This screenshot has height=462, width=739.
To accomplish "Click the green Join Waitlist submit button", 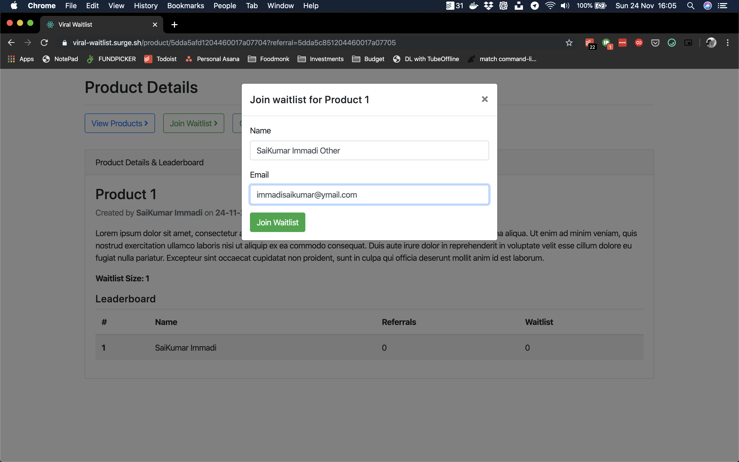I will click(277, 222).
